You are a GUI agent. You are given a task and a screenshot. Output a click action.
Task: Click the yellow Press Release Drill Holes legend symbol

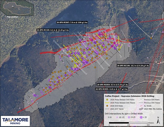pos(107,100)
